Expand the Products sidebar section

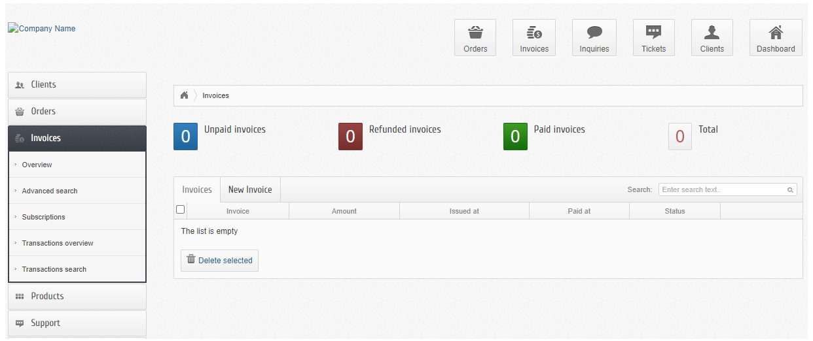77,297
